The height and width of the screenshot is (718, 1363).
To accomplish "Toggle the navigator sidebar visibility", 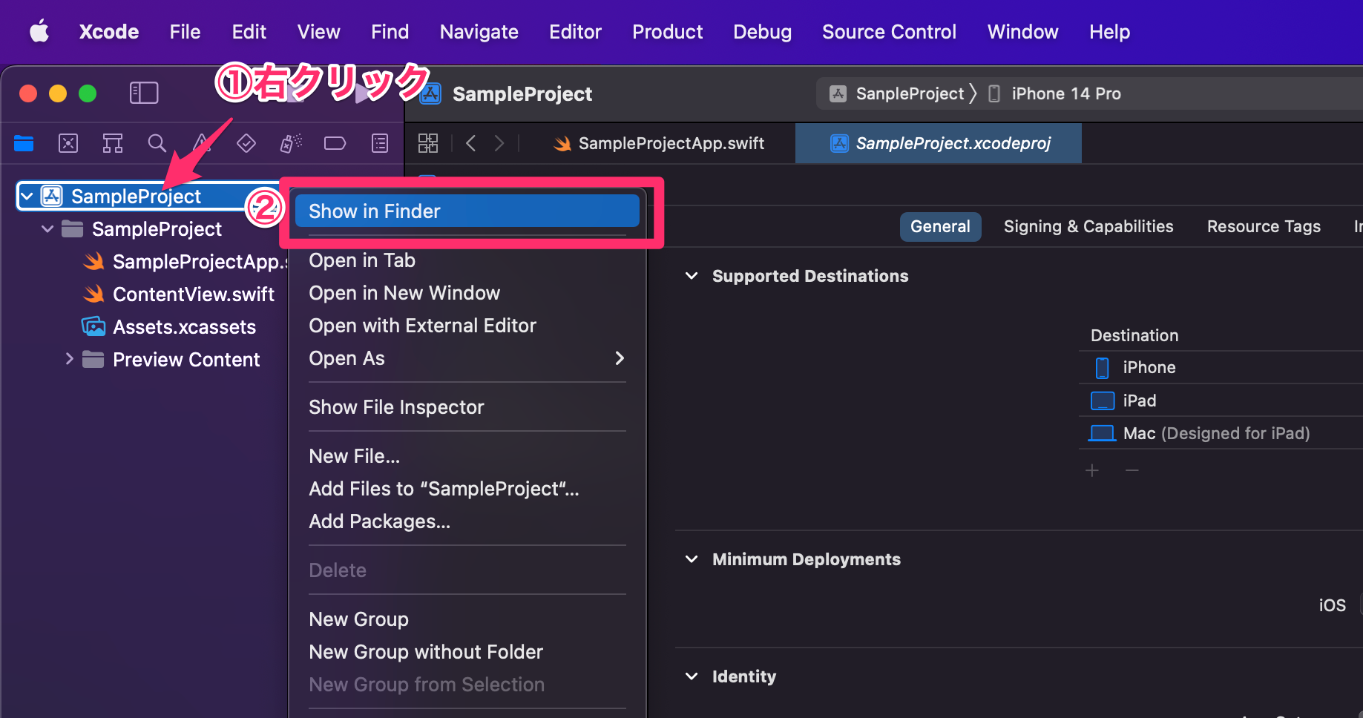I will (144, 93).
